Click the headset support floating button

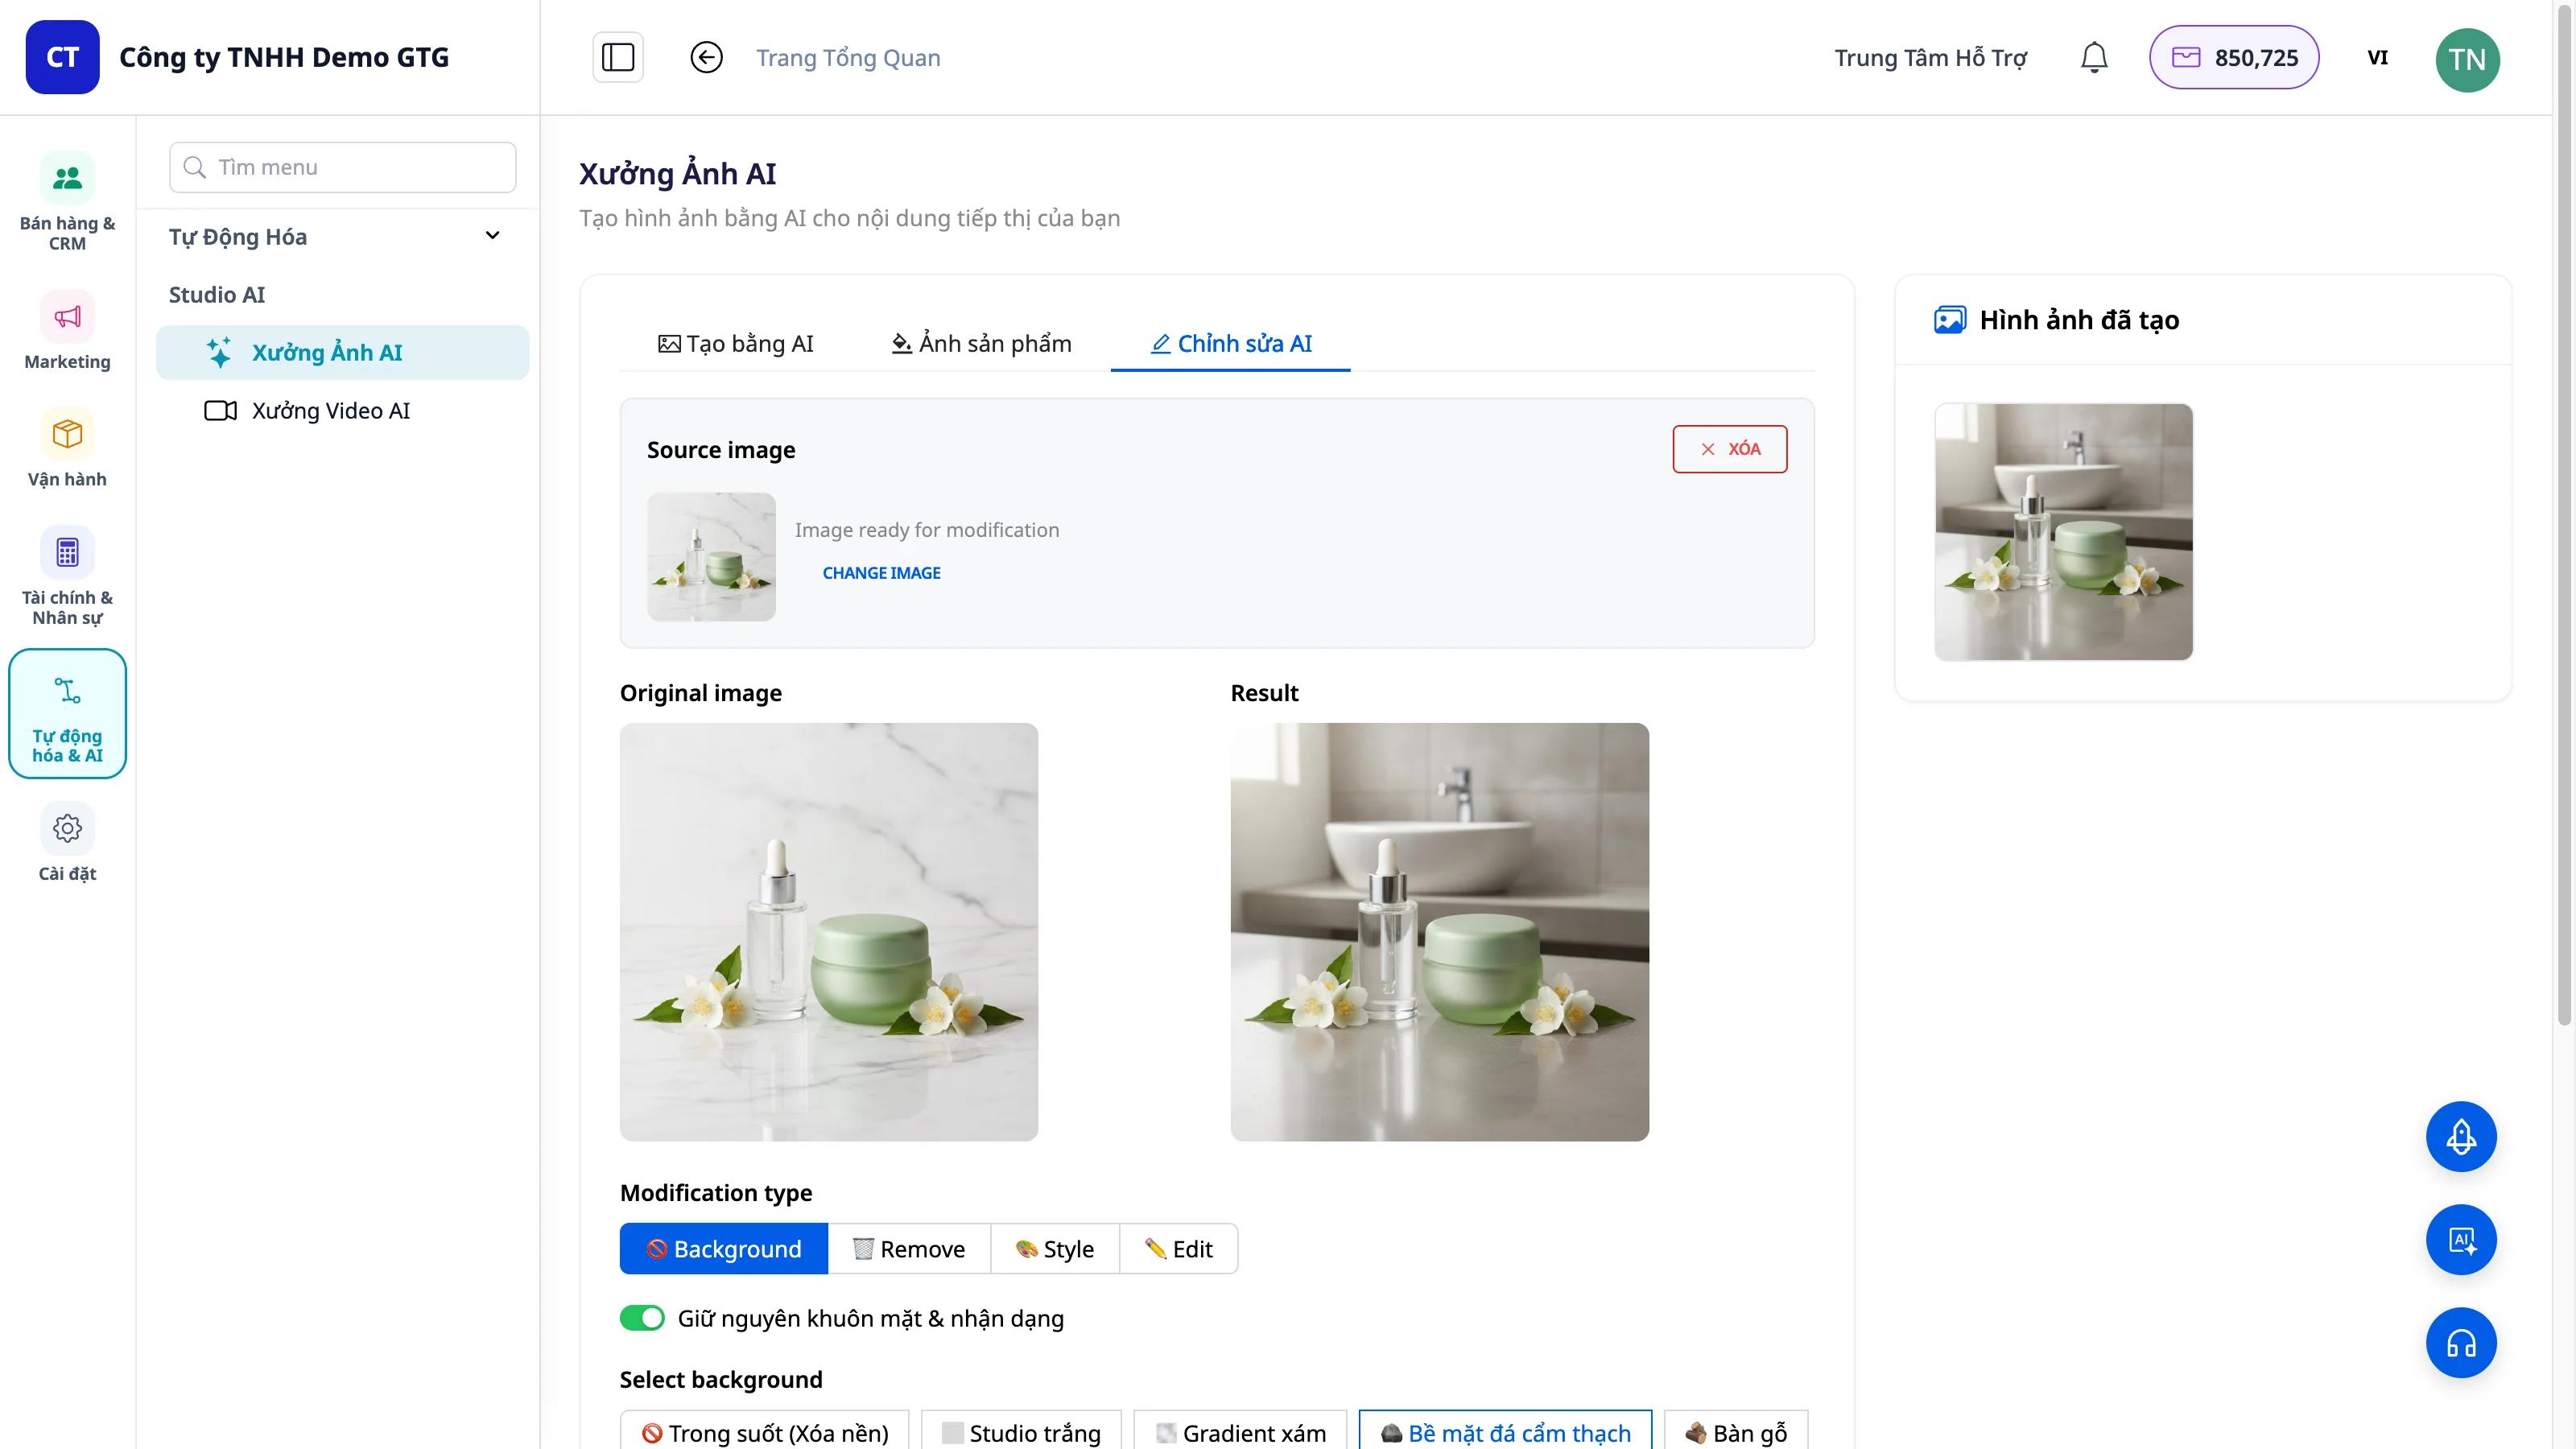click(2461, 1343)
